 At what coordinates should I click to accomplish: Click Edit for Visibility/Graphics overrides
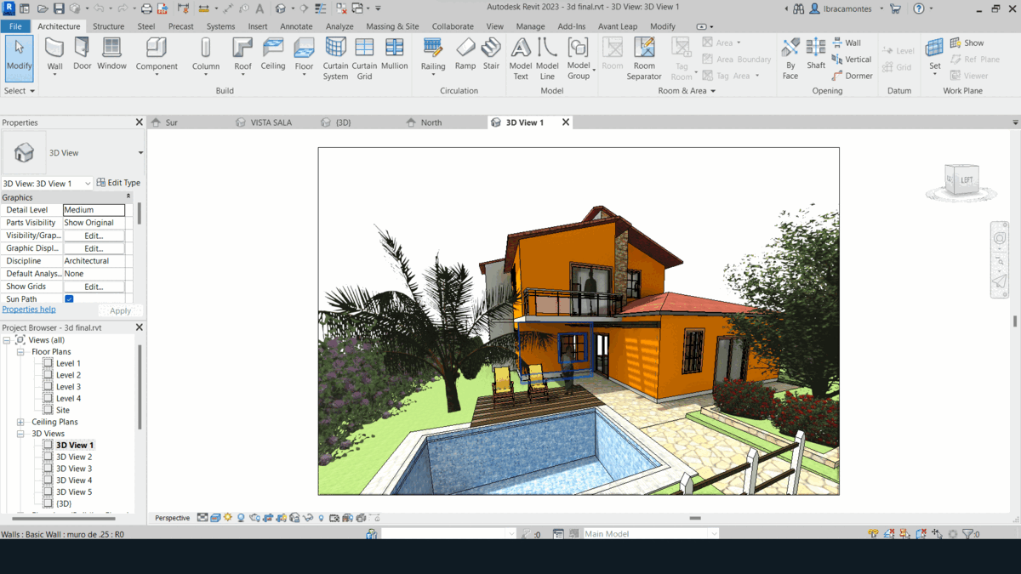[94, 236]
